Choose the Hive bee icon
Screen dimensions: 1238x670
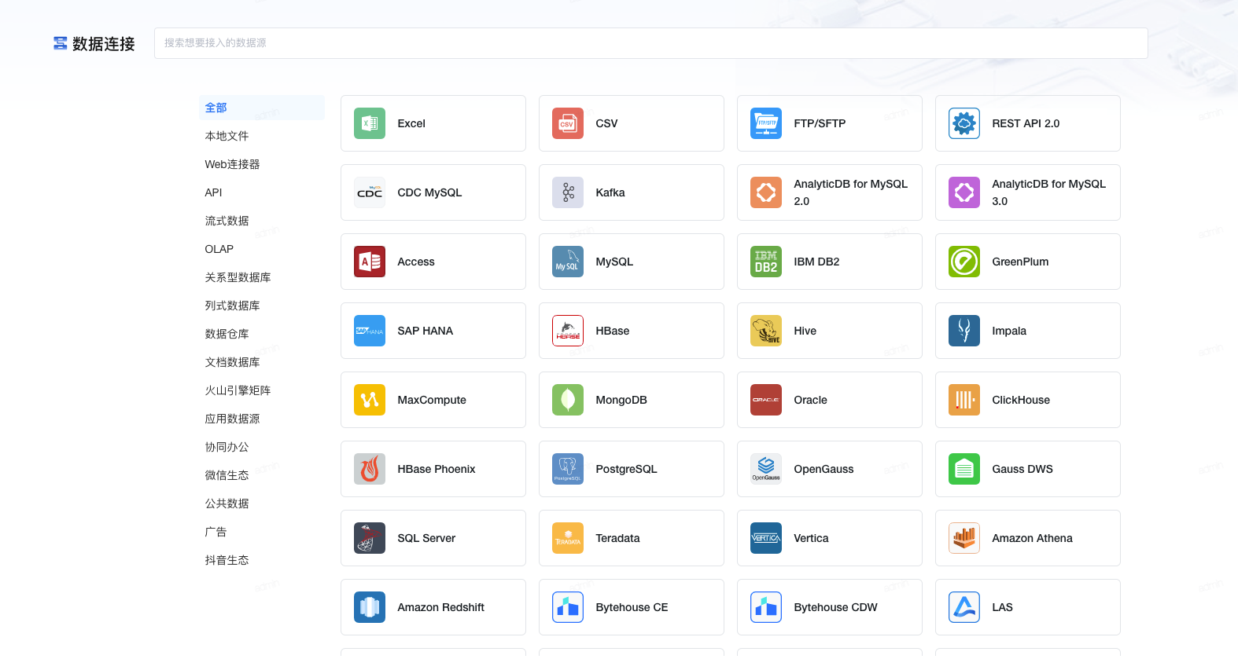pyautogui.click(x=766, y=331)
